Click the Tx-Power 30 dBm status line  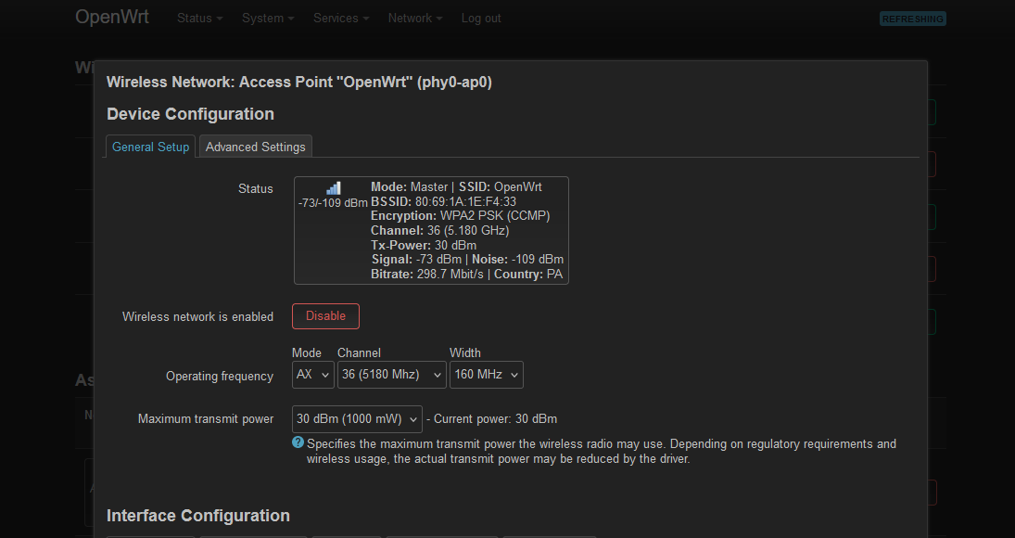pyautogui.click(x=424, y=246)
